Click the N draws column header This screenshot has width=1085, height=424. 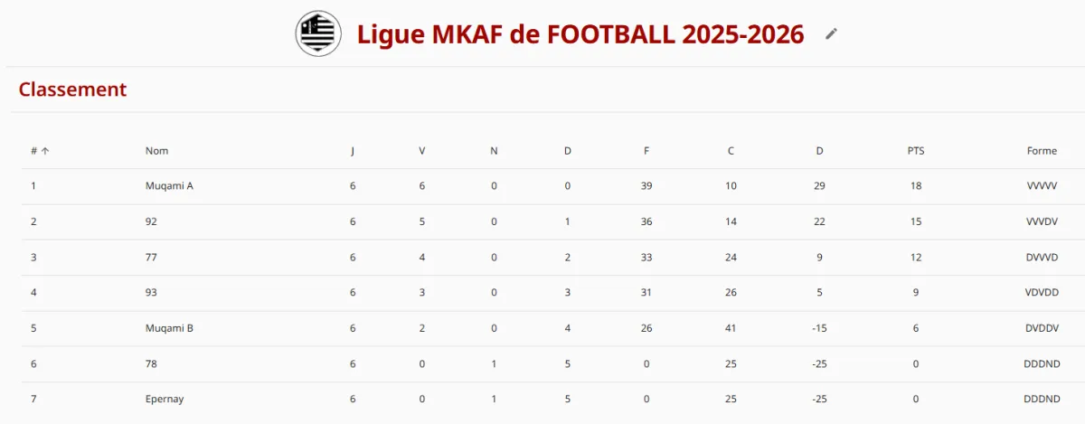click(x=494, y=151)
